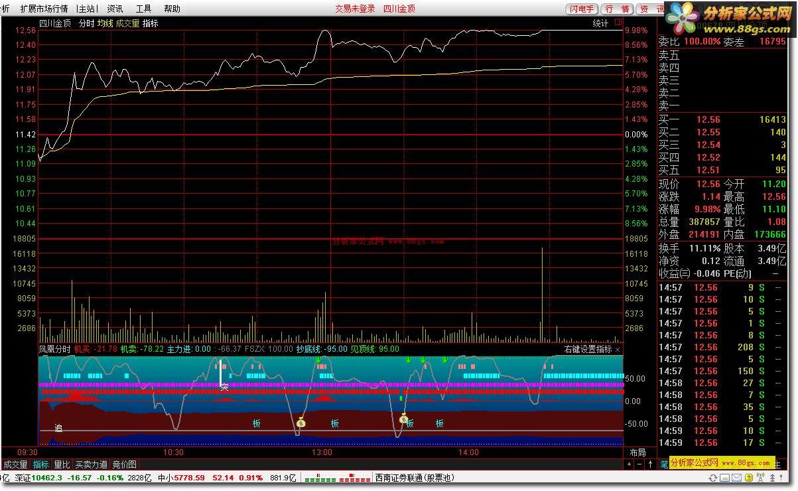This screenshot has height=491, width=798.
Task: Click the 行情 button in top bar
Action: pyautogui.click(x=617, y=9)
